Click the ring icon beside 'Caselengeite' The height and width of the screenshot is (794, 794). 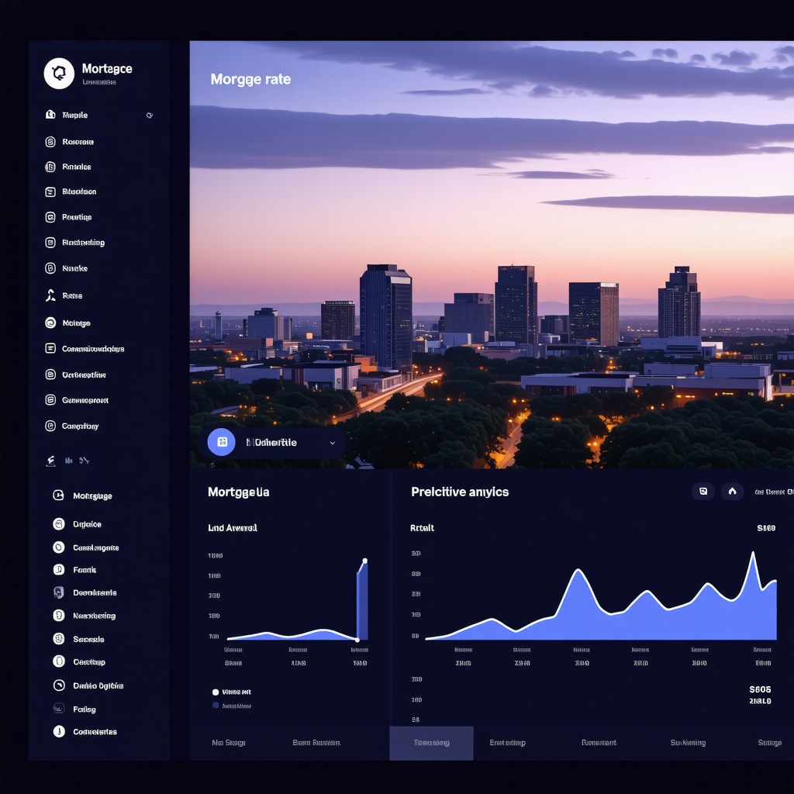click(59, 547)
